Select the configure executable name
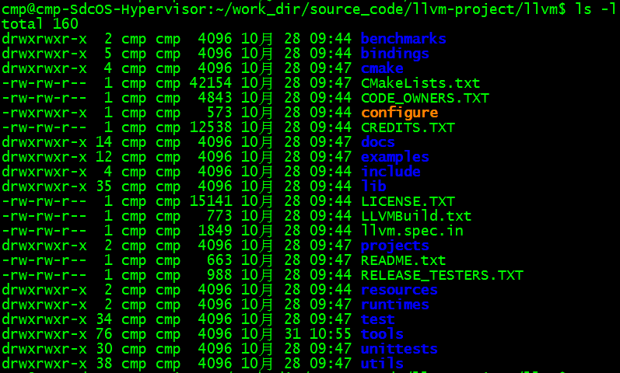 click(399, 113)
